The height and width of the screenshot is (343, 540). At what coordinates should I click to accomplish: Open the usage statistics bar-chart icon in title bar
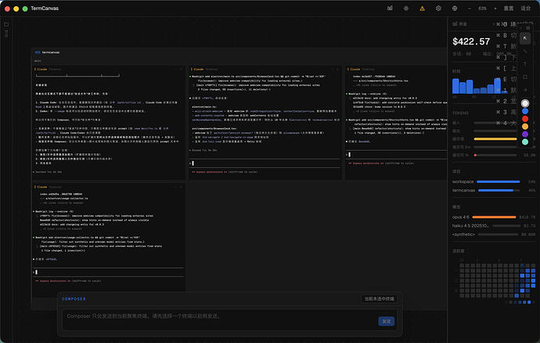point(390,9)
